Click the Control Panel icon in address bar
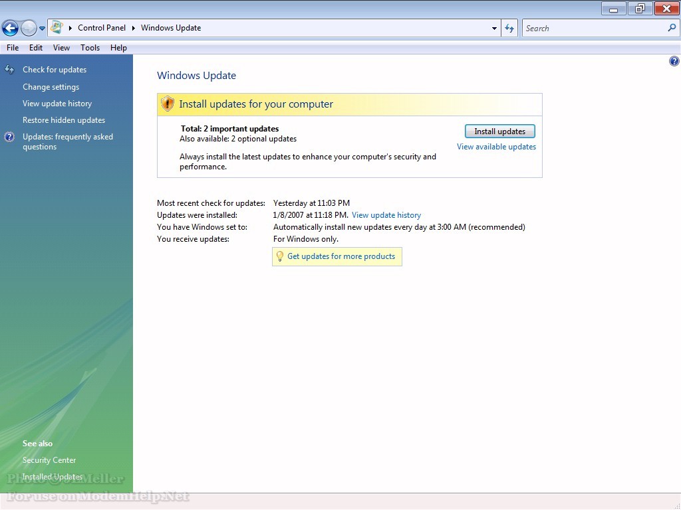681x510 pixels. (57, 28)
